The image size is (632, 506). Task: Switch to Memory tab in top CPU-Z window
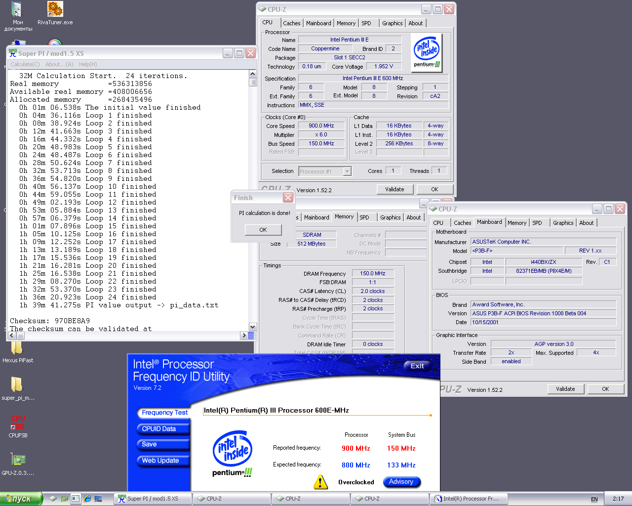click(x=346, y=23)
